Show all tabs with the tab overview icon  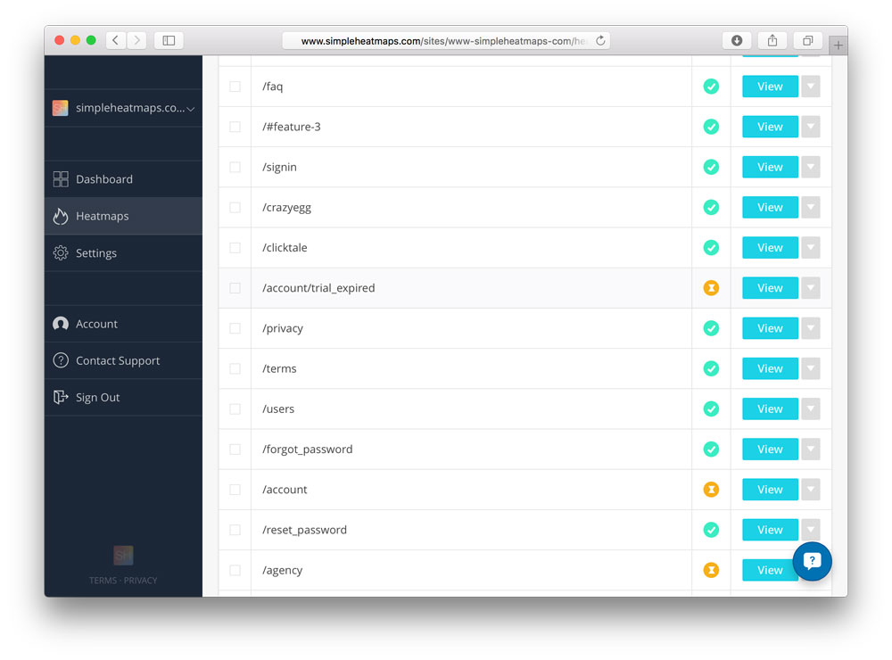[x=807, y=40]
